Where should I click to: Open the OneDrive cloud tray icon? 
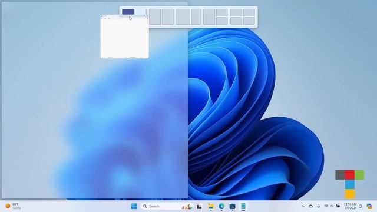(x=310, y=206)
